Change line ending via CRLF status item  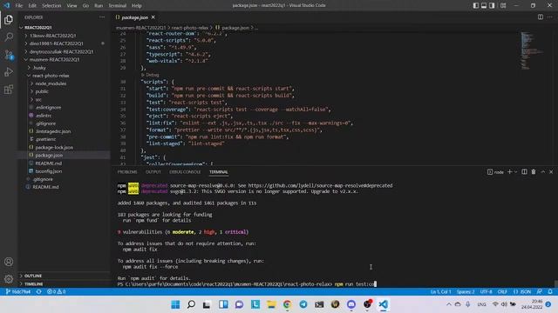coord(502,292)
